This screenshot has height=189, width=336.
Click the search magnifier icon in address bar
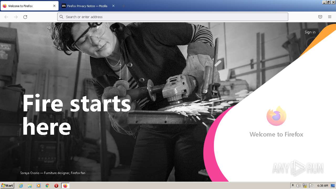tap(61, 17)
